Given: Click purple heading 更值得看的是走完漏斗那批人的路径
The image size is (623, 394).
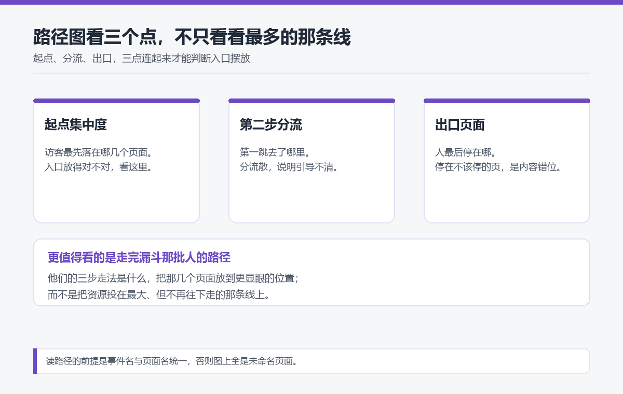Looking at the screenshot, I should point(139,258).
